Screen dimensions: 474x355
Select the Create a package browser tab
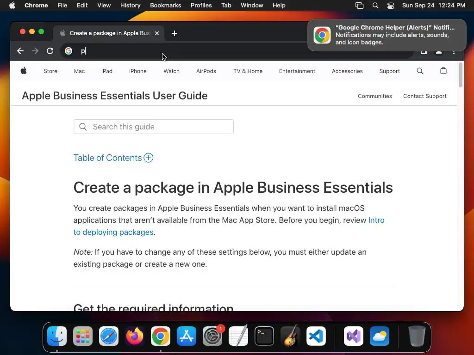coord(109,33)
